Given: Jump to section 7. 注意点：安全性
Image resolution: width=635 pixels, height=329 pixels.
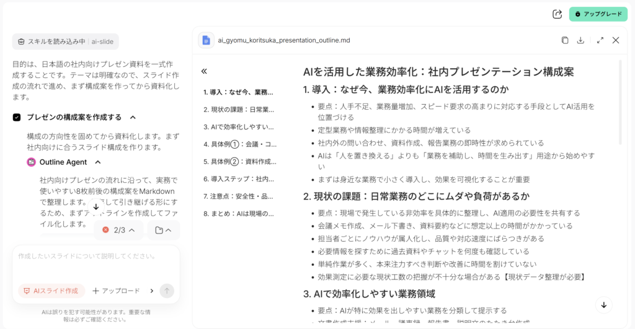Looking at the screenshot, I should pos(238,196).
